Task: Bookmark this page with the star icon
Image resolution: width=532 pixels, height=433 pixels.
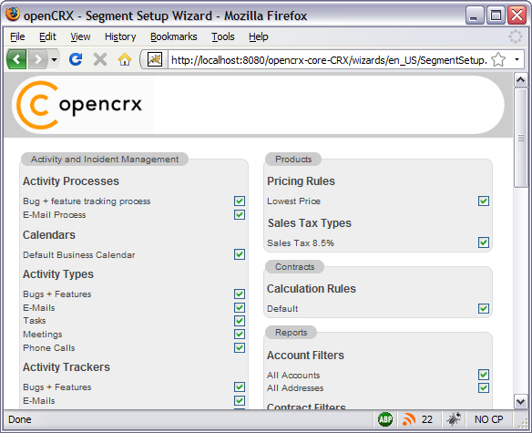Action: (498, 60)
